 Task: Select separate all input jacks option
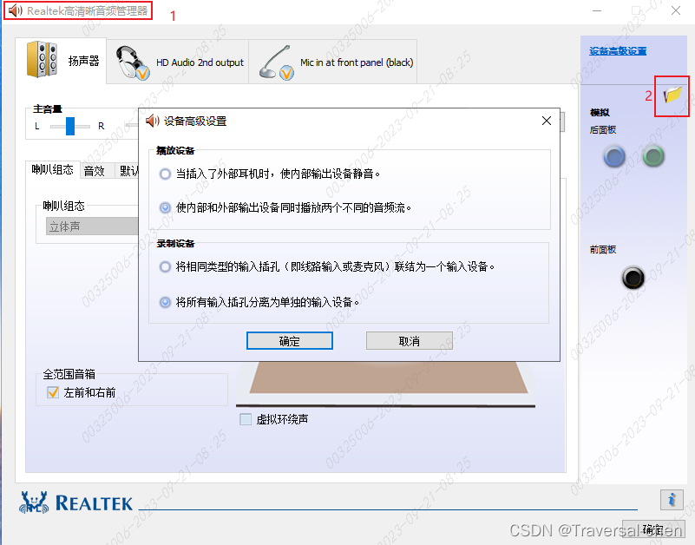165,302
